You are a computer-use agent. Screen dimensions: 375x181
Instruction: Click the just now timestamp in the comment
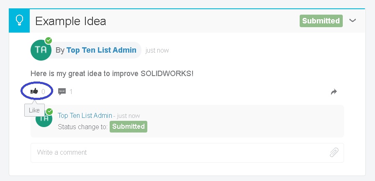128,116
